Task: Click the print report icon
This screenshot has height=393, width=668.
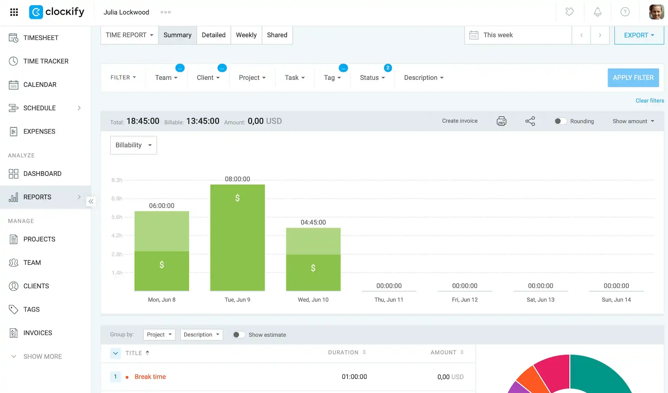Action: click(x=501, y=121)
